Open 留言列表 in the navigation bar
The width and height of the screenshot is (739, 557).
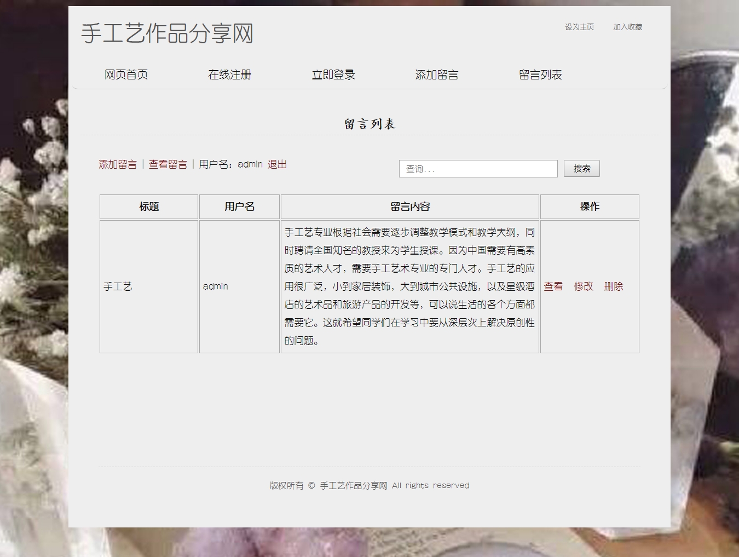click(540, 74)
